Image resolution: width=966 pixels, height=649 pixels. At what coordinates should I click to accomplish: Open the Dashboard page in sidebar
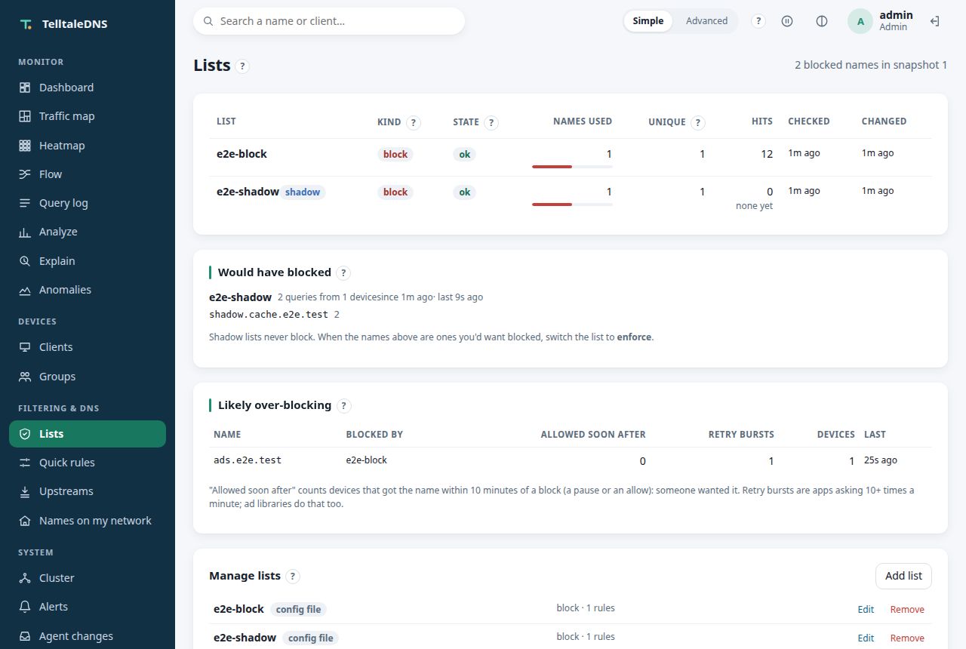(88, 88)
